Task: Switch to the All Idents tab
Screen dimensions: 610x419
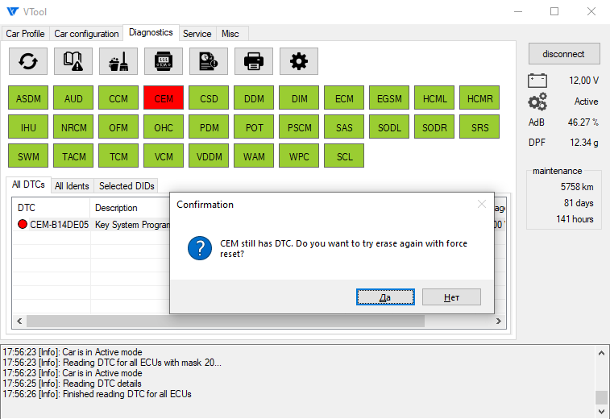Action: 72,186
